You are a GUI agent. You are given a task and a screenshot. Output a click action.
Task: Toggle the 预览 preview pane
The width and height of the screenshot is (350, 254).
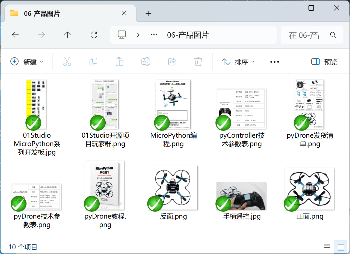click(x=324, y=62)
